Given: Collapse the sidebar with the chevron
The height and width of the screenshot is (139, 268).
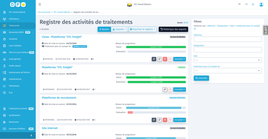Looking at the screenshot, I should [x=31, y=135].
